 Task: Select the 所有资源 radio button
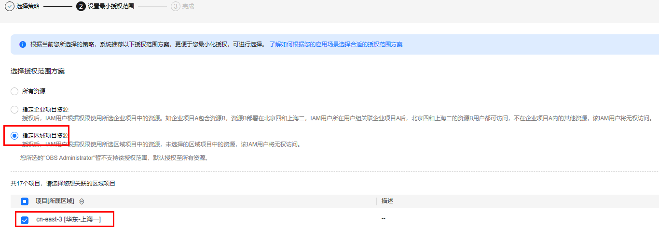coord(14,91)
